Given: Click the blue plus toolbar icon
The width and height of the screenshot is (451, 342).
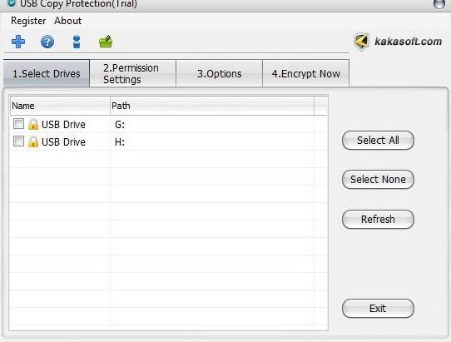Looking at the screenshot, I should pos(18,42).
